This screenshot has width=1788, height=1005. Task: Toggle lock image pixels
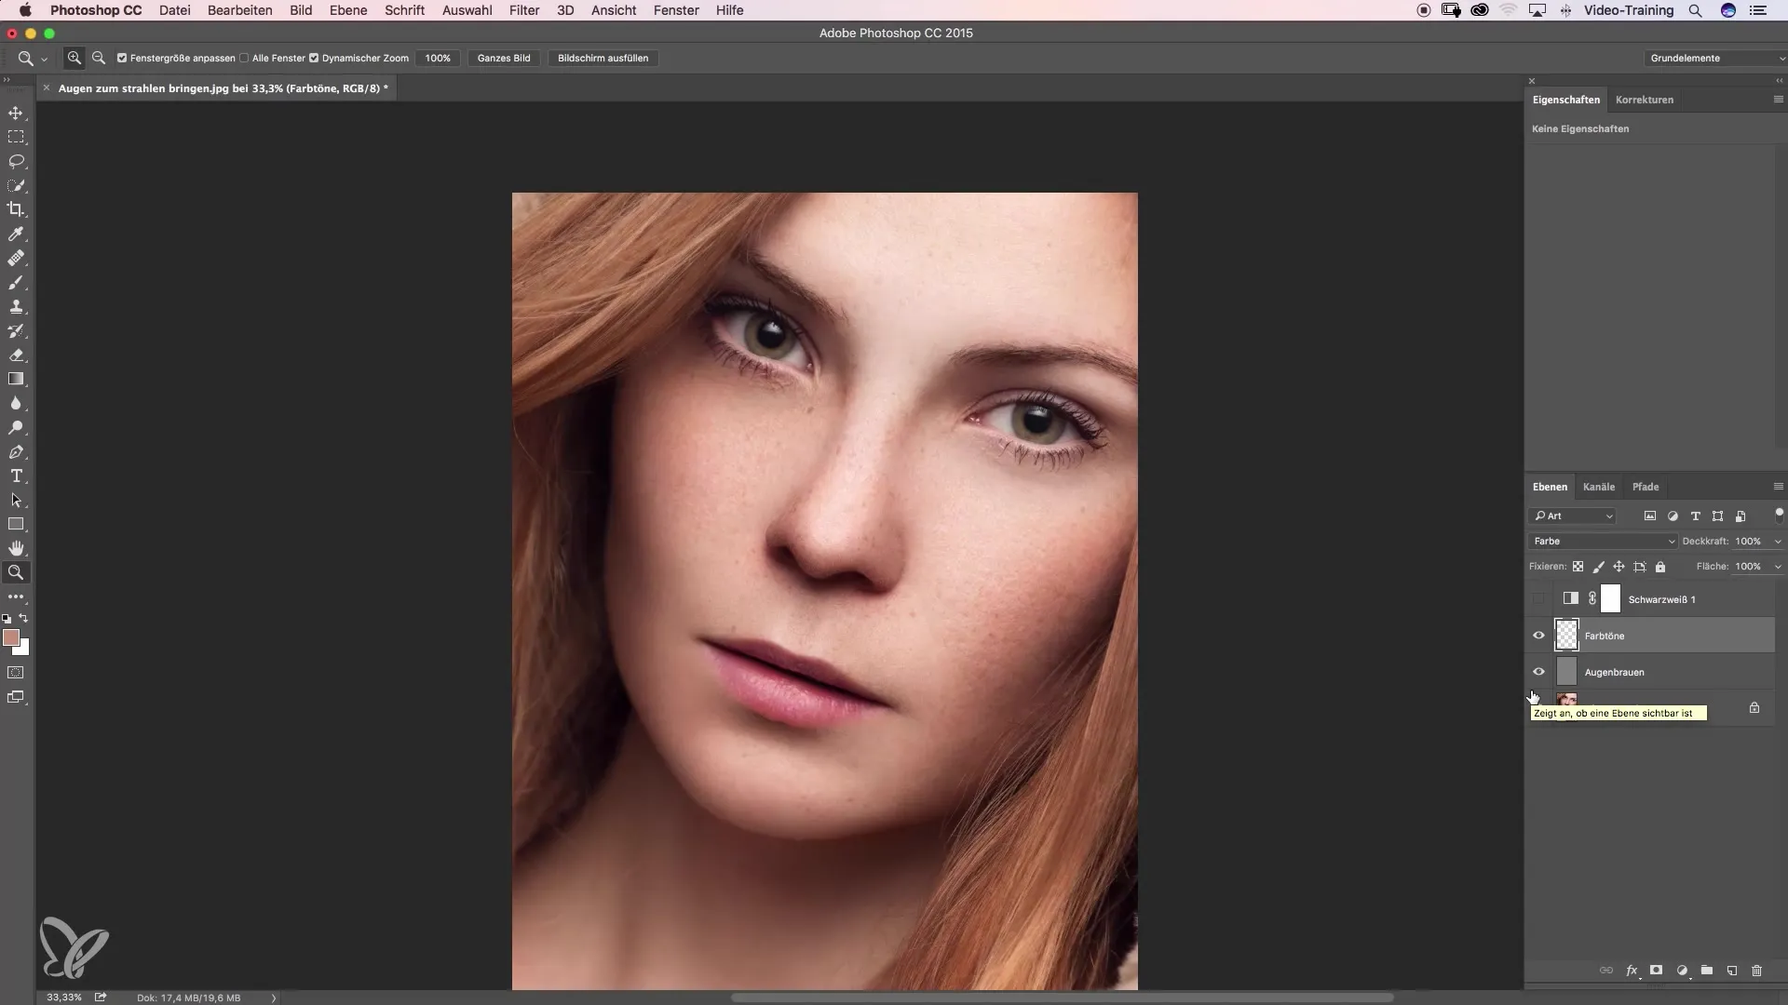(x=1598, y=566)
